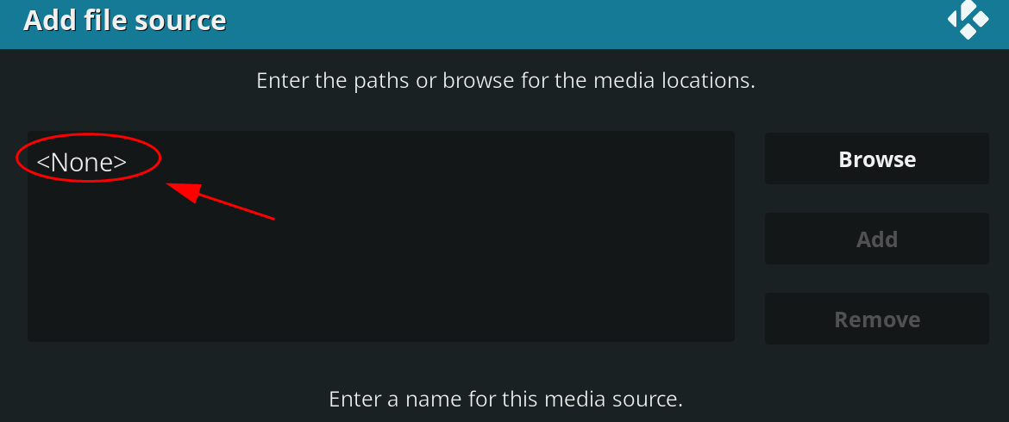
Task: Click the dark gap between Browse and Add
Action: coord(876,198)
